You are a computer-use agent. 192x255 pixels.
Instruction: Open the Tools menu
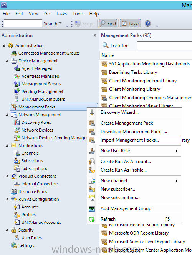(x=78, y=14)
